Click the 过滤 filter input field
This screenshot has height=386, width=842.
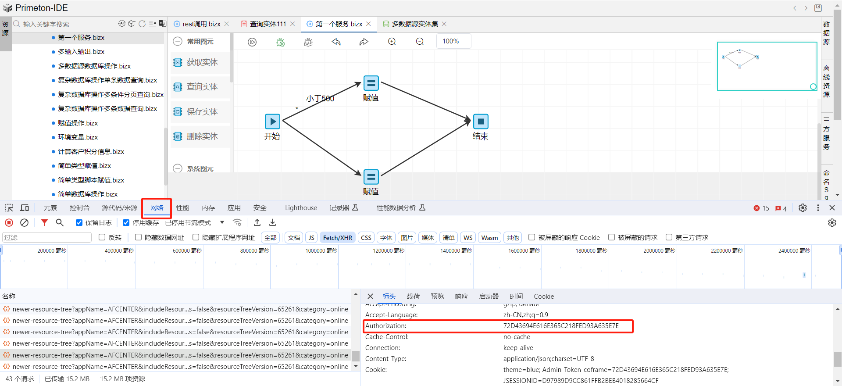point(46,238)
